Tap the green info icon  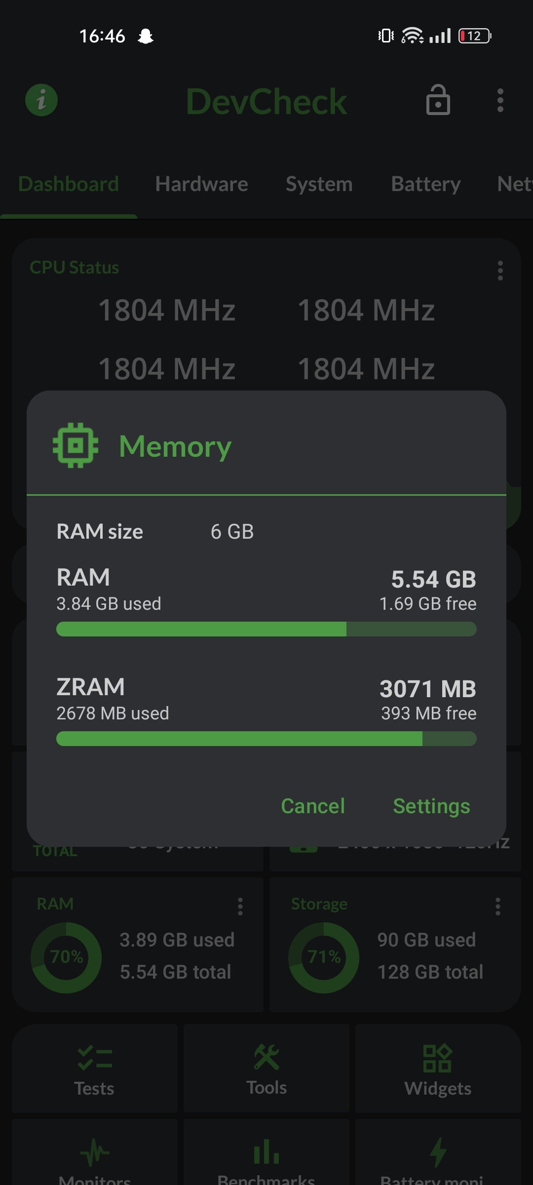pyautogui.click(x=41, y=100)
